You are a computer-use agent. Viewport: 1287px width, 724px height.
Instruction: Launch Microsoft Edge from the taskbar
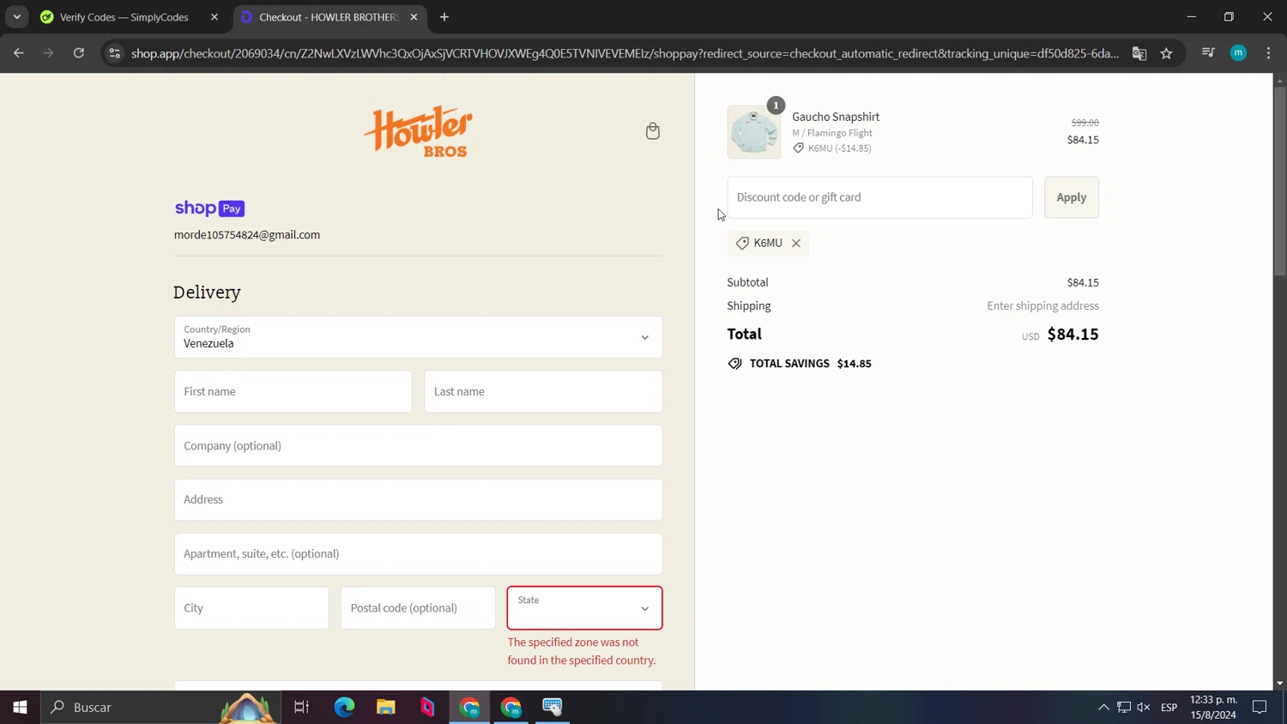tap(344, 708)
